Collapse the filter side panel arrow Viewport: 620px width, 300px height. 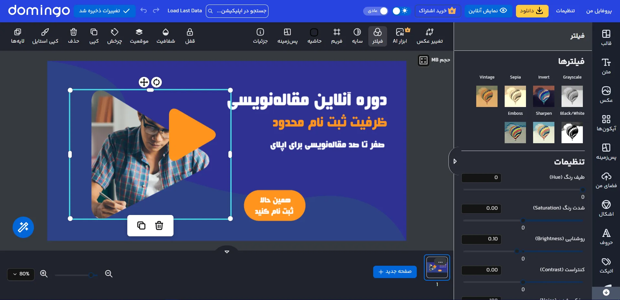point(455,161)
